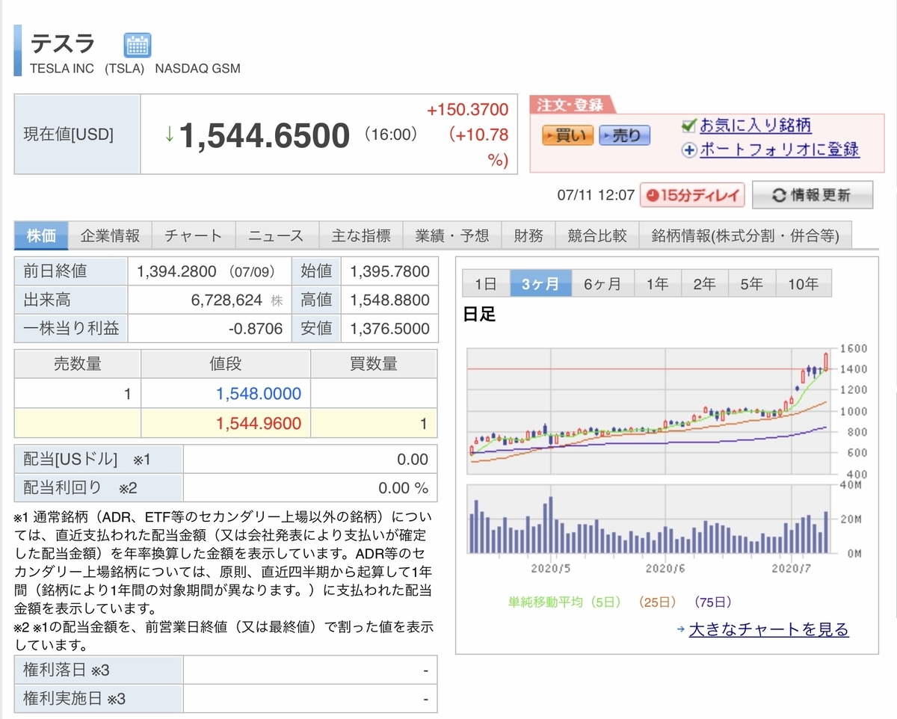Click the candlestick price chart
The height and width of the screenshot is (719, 897).
(649, 410)
